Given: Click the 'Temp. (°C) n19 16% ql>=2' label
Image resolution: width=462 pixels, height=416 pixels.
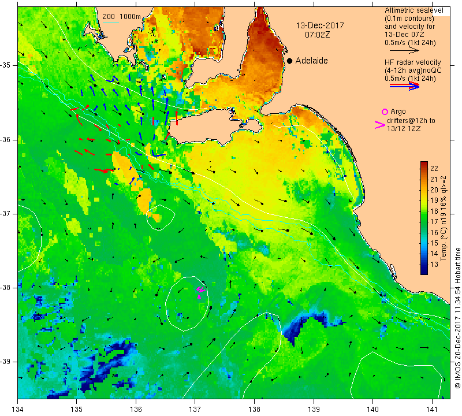Looking at the screenshot, I should (444, 218).
